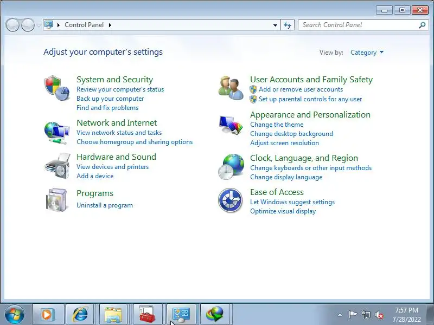Click the Control Panel breadcrumb text
This screenshot has width=434, height=325.
tap(84, 25)
